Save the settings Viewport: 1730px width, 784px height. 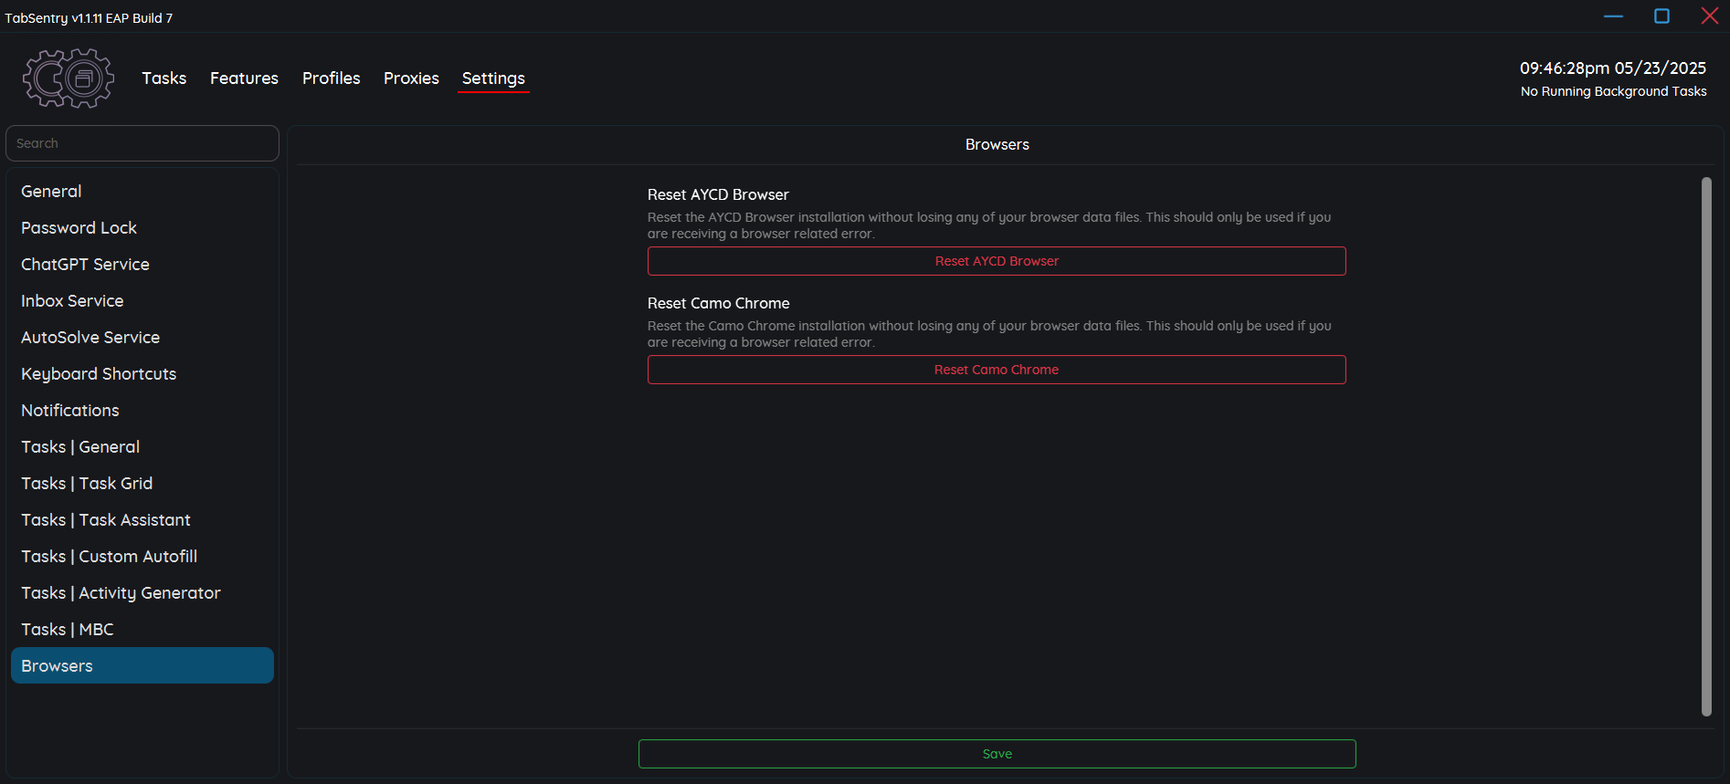pyautogui.click(x=997, y=754)
